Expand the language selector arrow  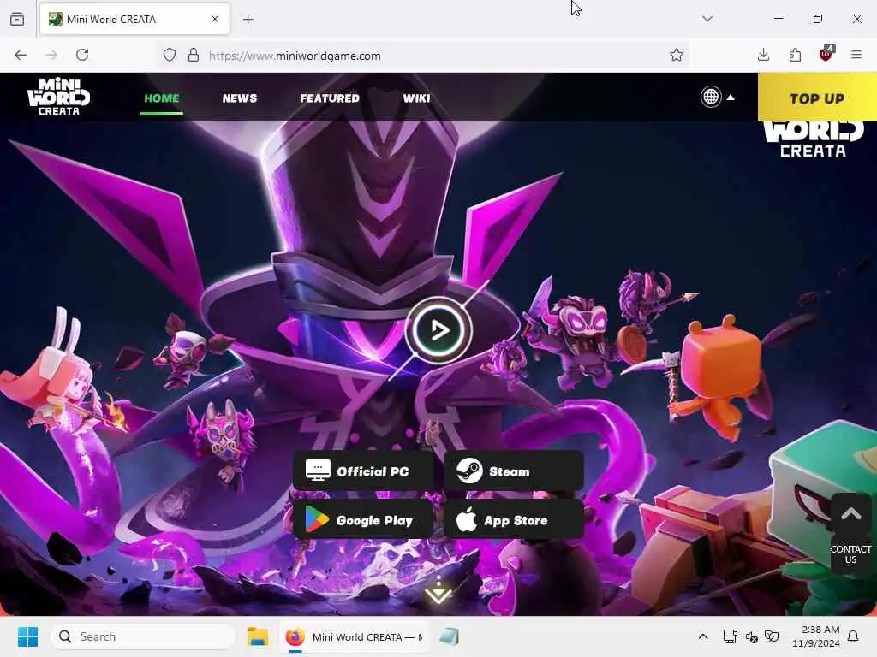(731, 98)
